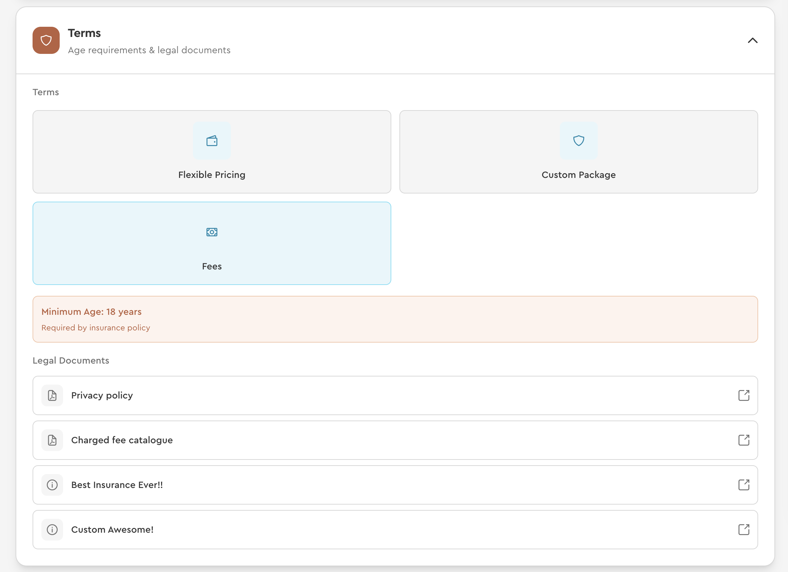Collapse the Terms section chevron
This screenshot has width=788, height=572.
click(x=752, y=41)
